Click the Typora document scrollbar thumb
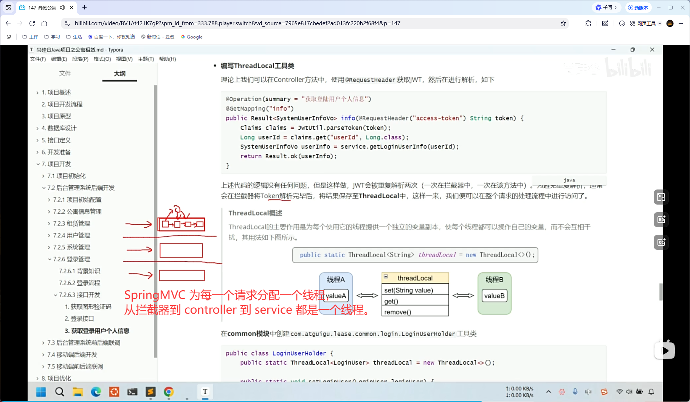 (x=661, y=292)
